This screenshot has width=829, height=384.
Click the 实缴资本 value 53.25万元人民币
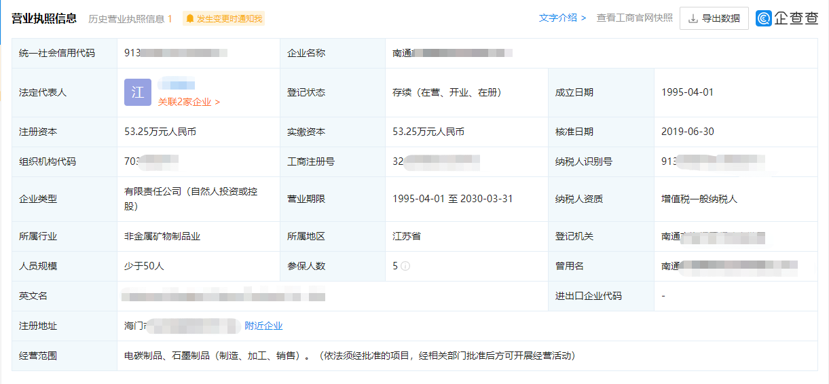(428, 132)
